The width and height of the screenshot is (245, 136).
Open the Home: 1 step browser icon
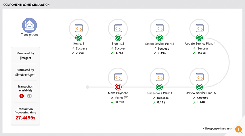pyautogui.click(x=79, y=28)
